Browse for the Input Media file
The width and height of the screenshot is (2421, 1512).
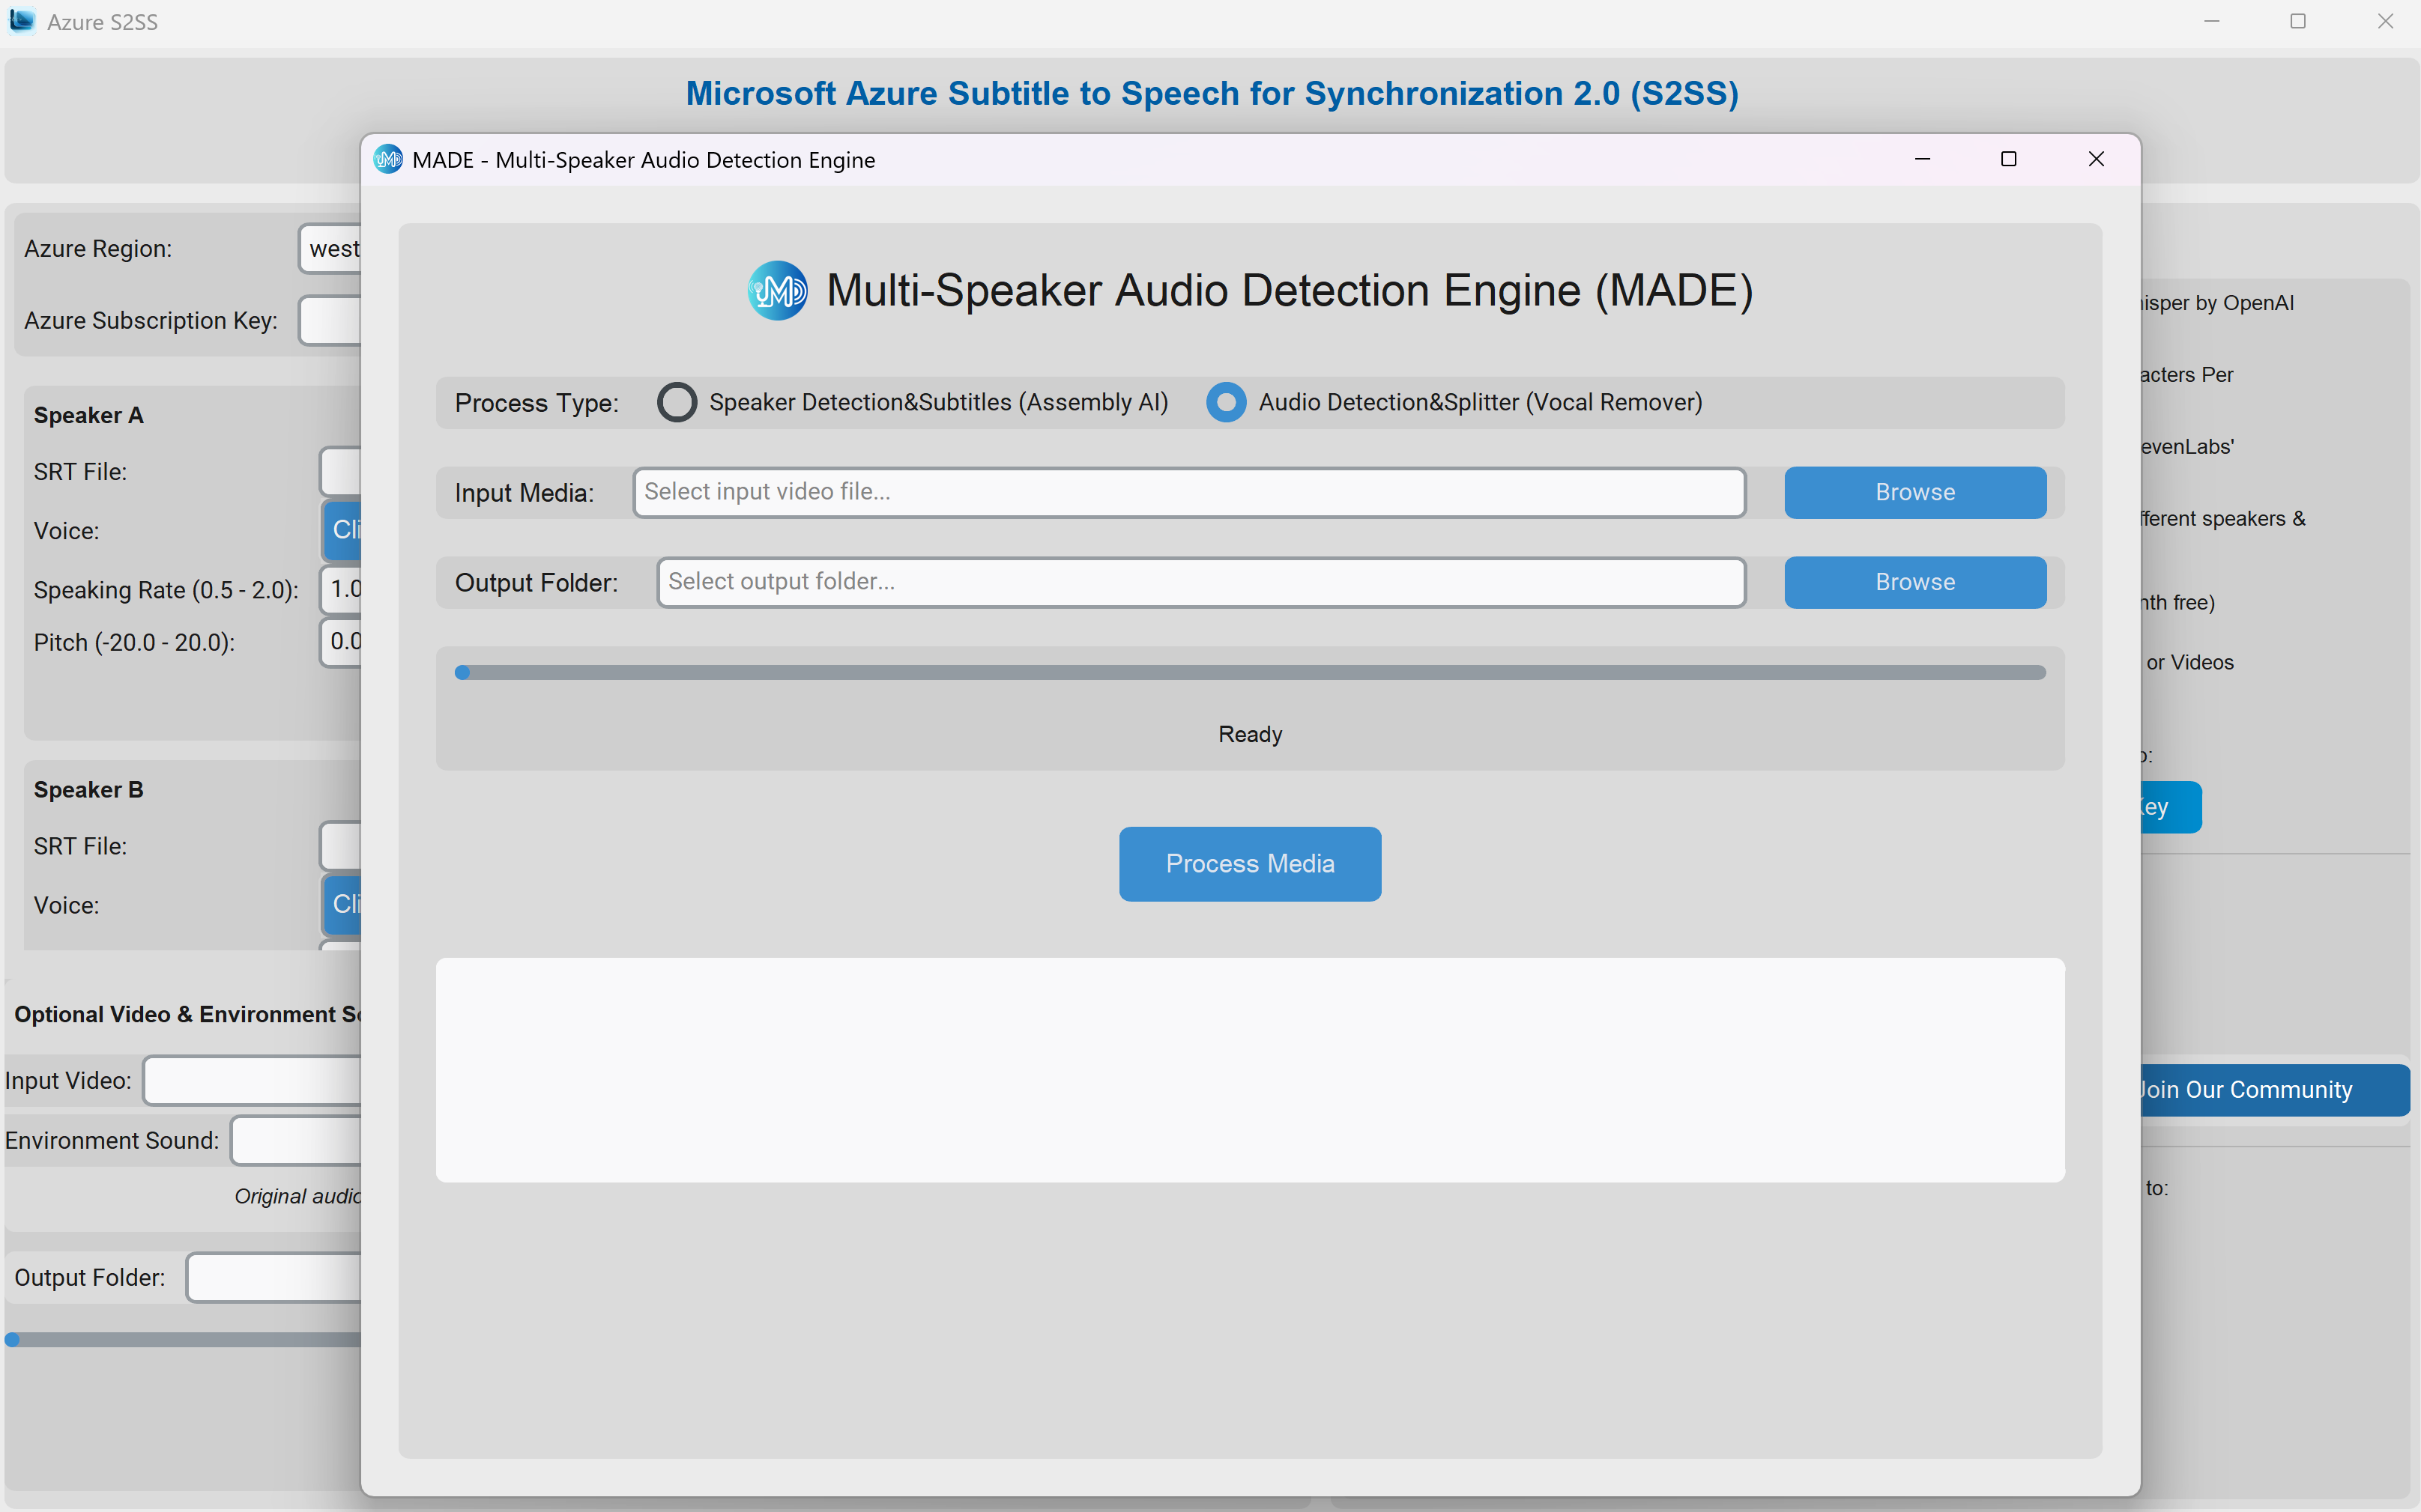(1914, 492)
